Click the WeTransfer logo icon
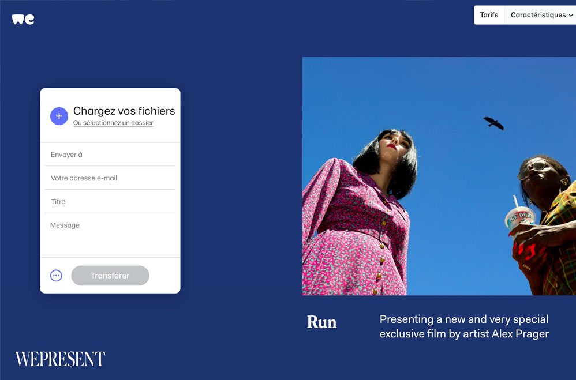Viewport: 576px width, 380px height. 23,19
